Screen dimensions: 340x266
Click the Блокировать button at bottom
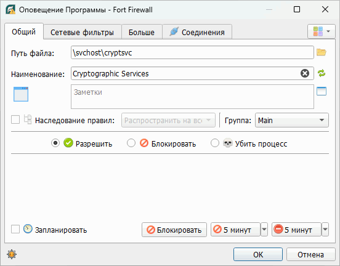[x=174, y=230]
